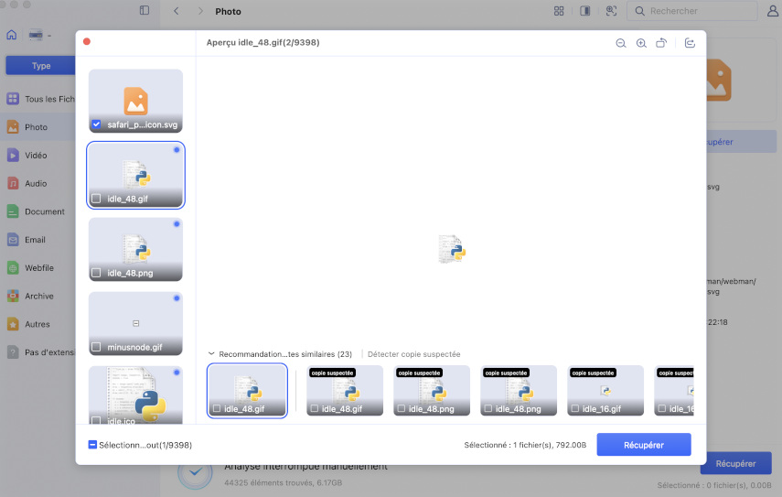Open the Vidéo category in sidebar

click(x=37, y=156)
